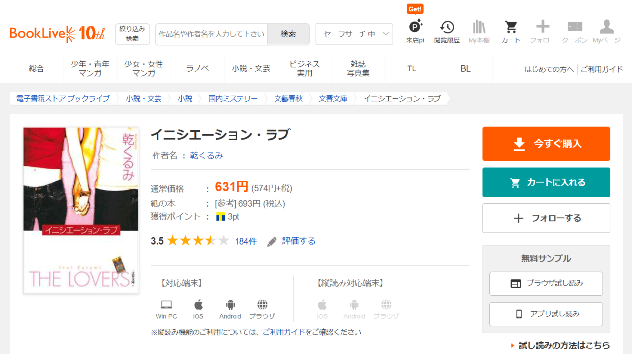Click the book cover thumbnail
Viewport: 632px width, 354px height.
point(81,210)
